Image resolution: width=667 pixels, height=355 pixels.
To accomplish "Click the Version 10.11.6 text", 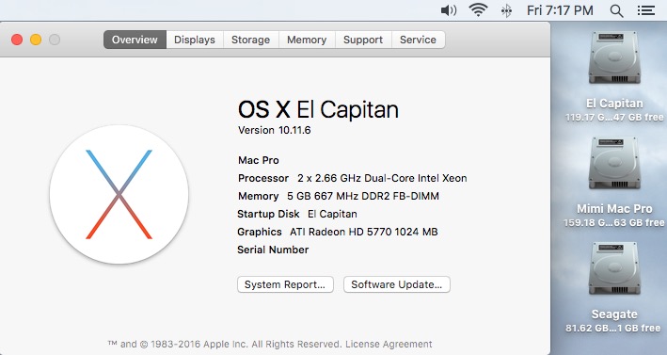I will click(275, 130).
